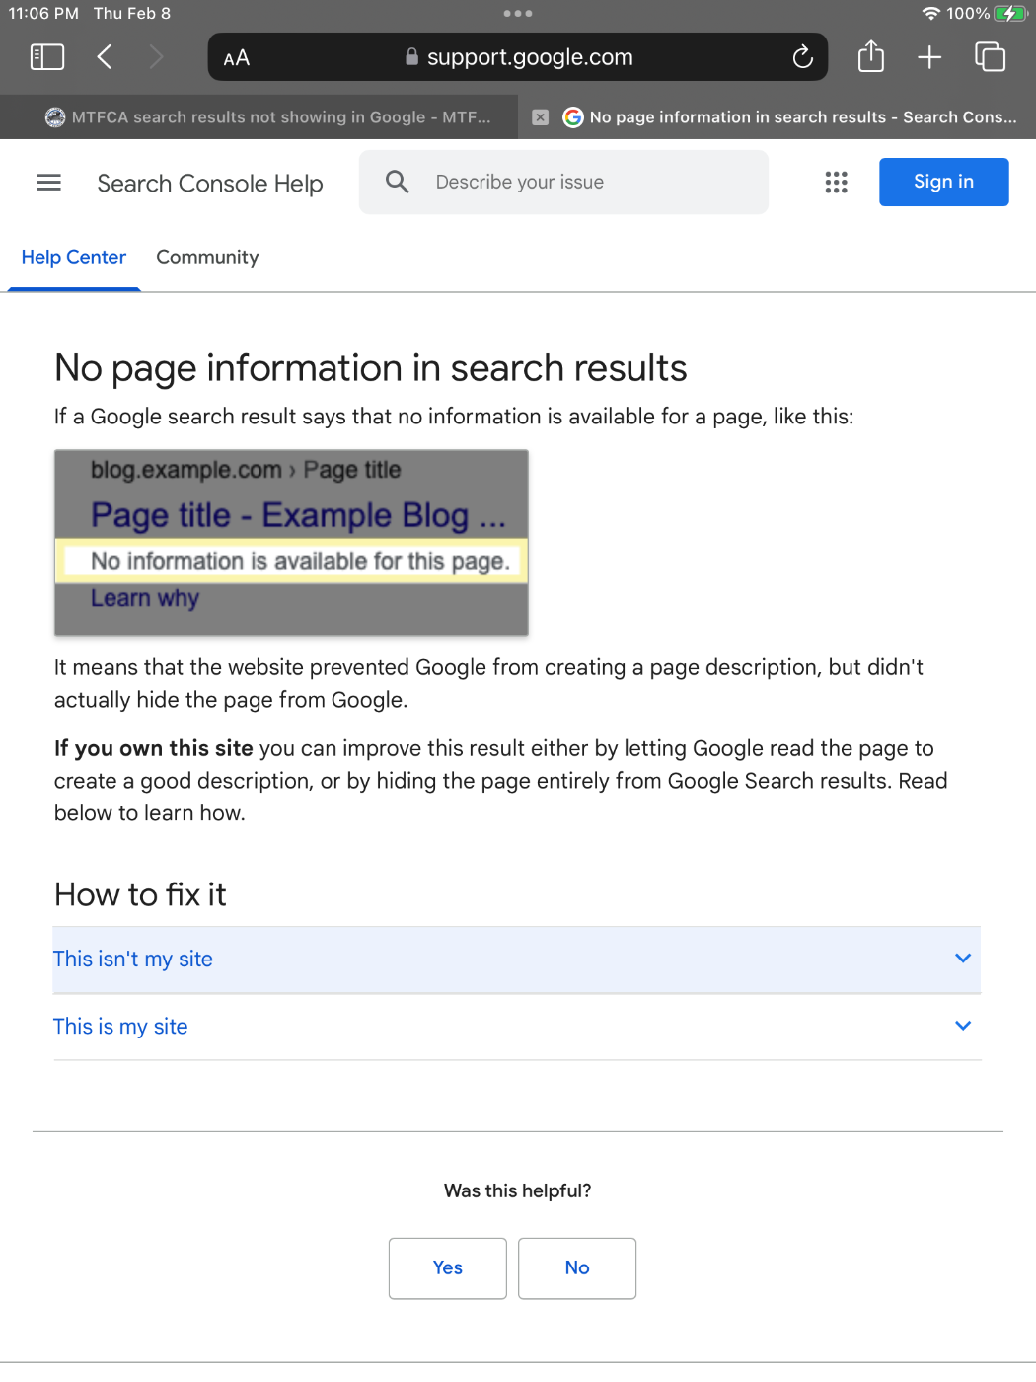
Task: Expand "This is my site" section
Action: (x=516, y=1027)
